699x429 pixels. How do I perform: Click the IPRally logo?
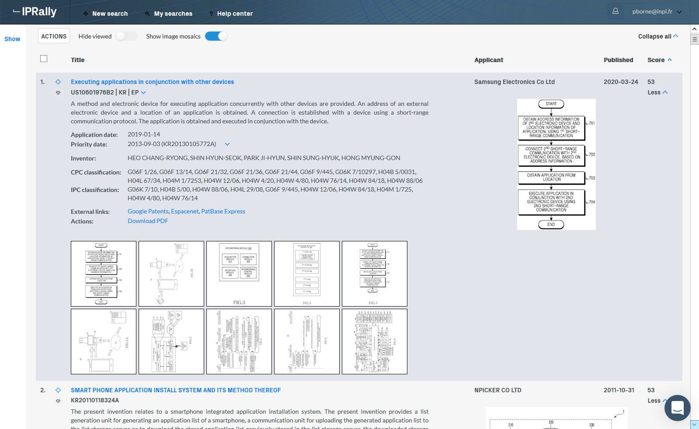35,12
